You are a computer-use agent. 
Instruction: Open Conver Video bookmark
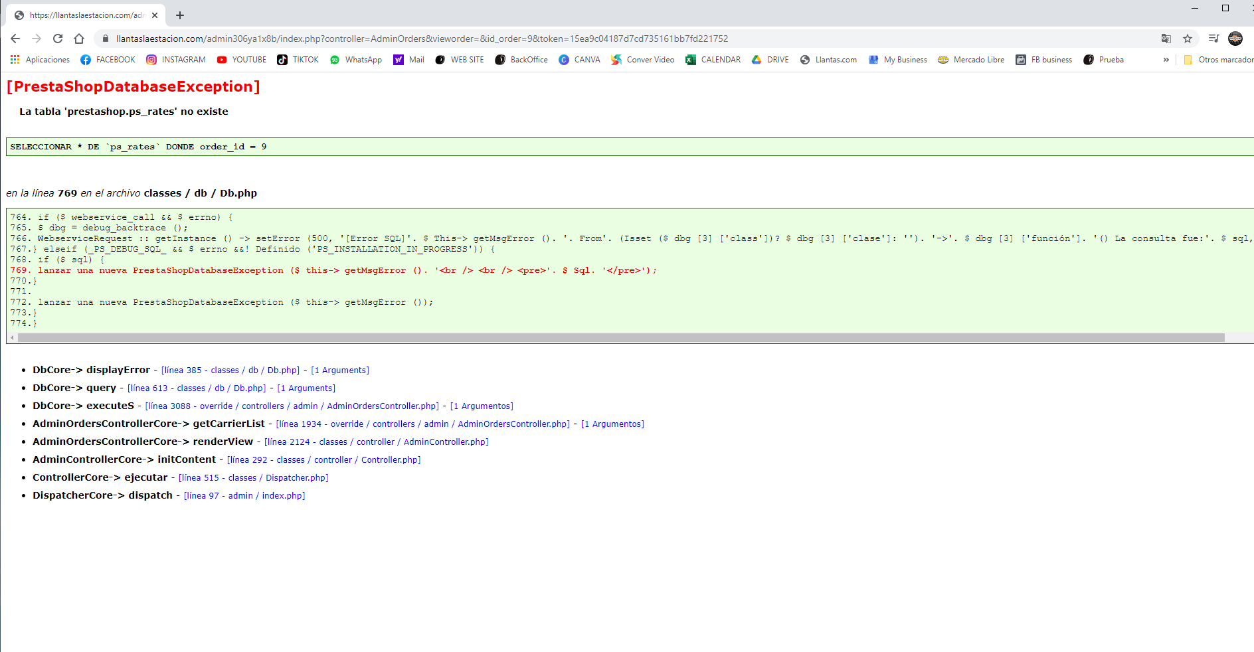[x=643, y=60]
